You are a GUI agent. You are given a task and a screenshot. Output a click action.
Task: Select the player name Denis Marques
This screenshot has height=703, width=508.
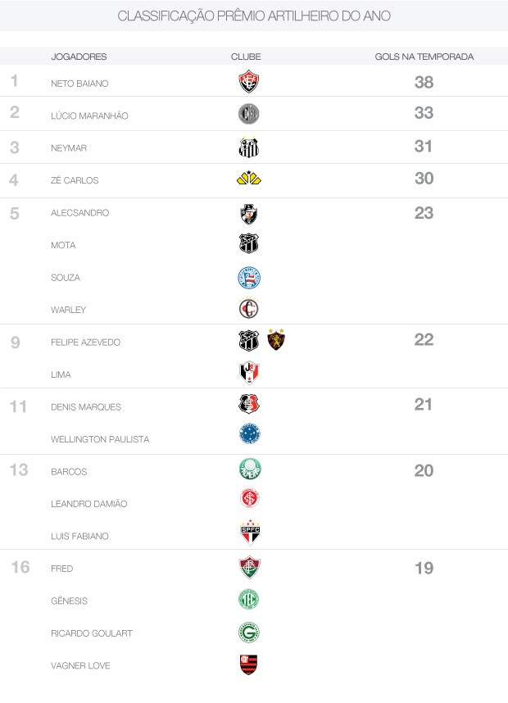[86, 407]
